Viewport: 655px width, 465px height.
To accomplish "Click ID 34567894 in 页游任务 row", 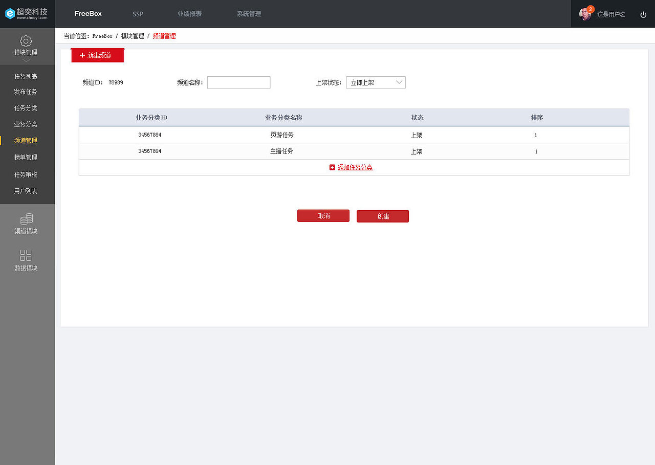I will (150, 135).
